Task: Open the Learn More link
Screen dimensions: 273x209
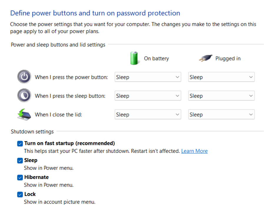Action: [x=194, y=151]
